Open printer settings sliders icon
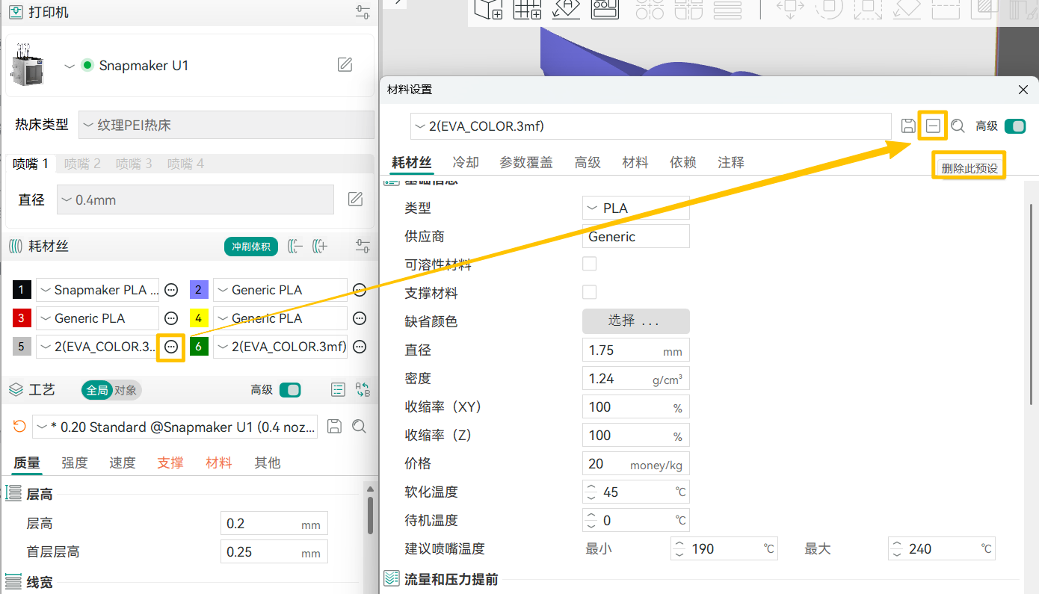Image resolution: width=1039 pixels, height=594 pixels. coord(363,12)
